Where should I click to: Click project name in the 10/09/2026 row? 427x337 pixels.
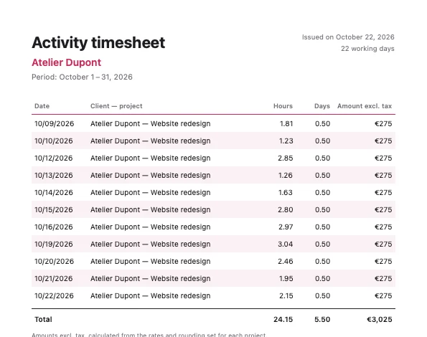(150, 124)
